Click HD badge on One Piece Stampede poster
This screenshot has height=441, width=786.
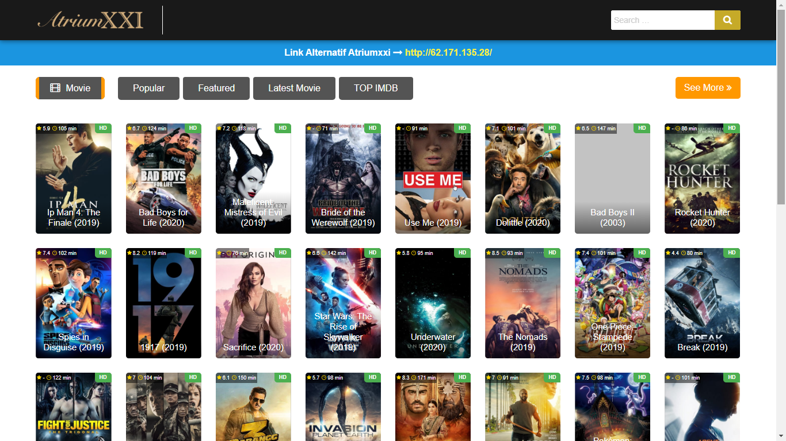click(642, 253)
